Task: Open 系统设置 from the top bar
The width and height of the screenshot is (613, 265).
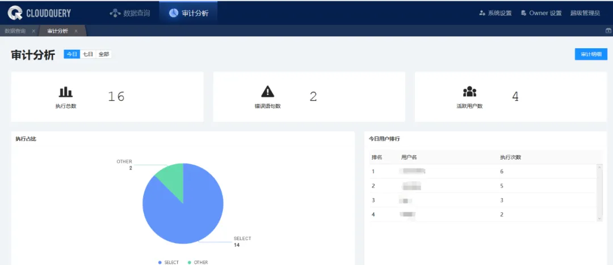Action: coord(496,13)
